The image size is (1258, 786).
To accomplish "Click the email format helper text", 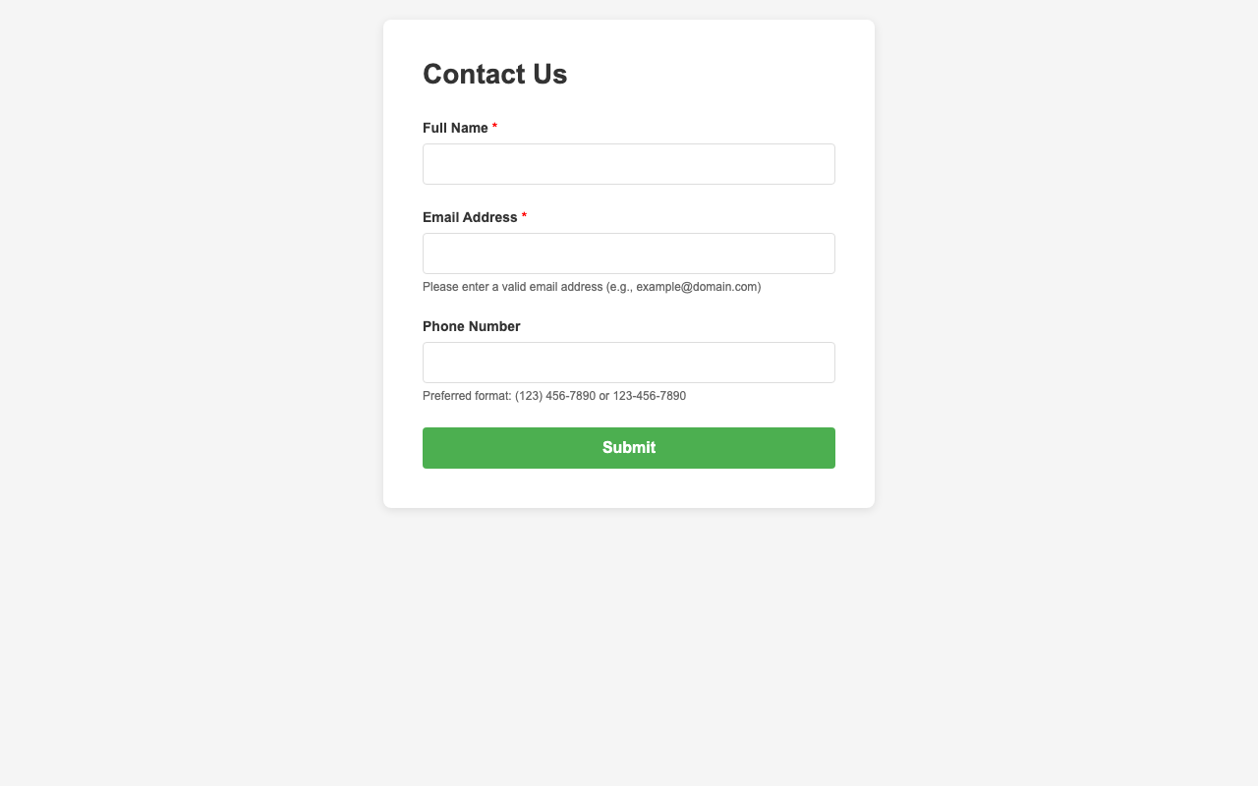I will [x=591, y=287].
